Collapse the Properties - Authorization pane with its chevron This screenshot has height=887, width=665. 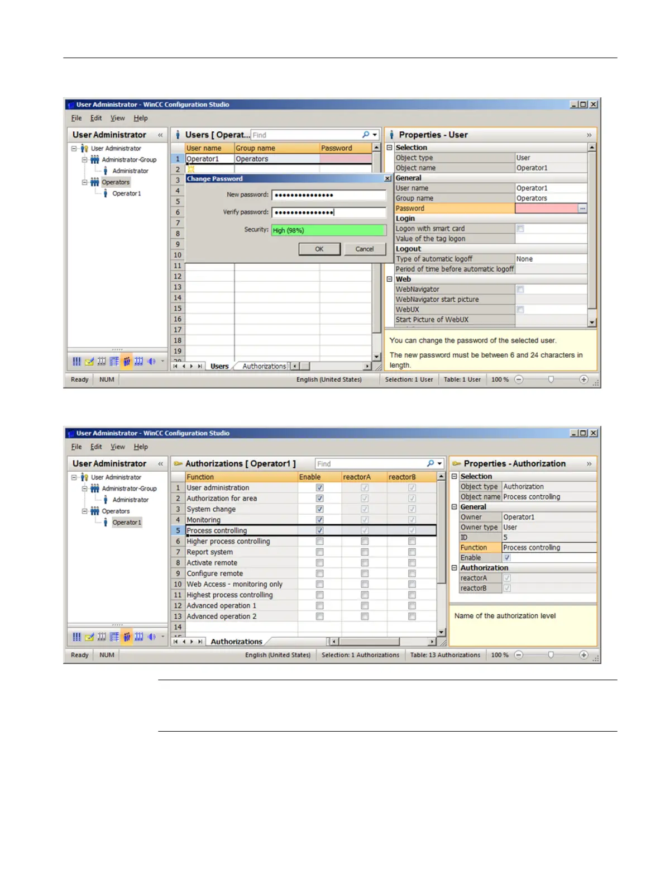pos(589,464)
